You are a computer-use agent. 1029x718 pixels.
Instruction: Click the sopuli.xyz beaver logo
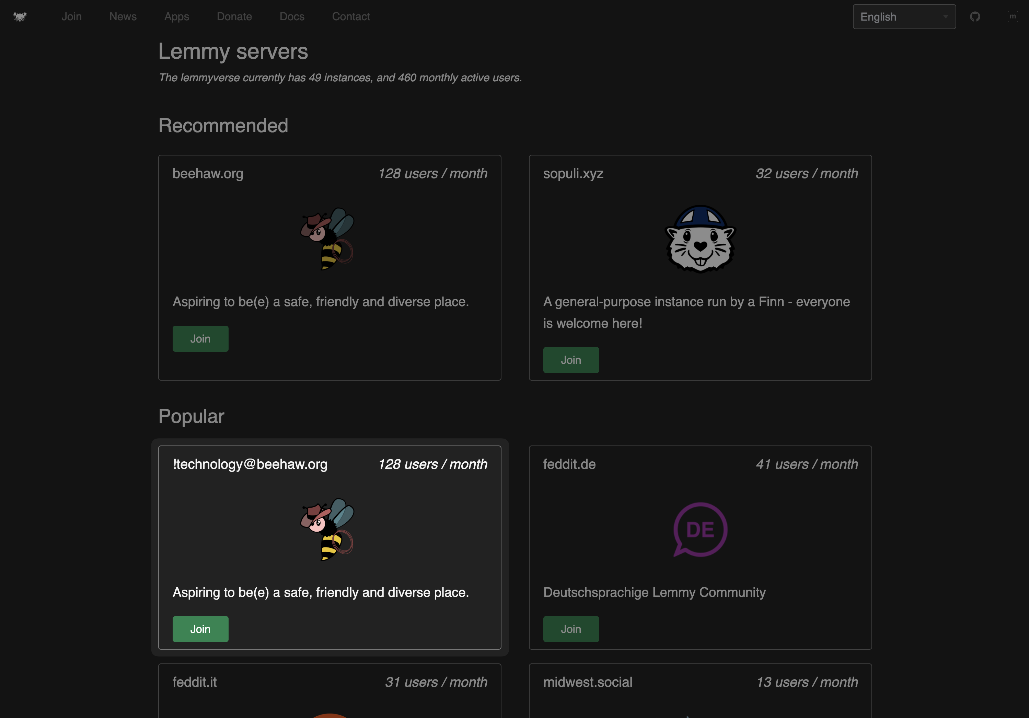tap(700, 239)
